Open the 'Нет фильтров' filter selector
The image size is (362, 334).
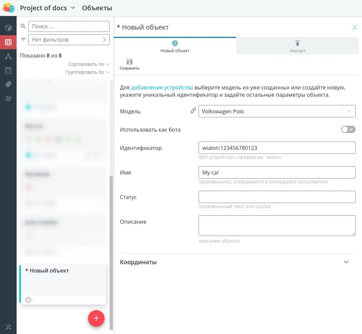point(69,40)
